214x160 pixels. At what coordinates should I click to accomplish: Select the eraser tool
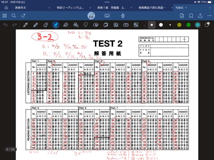45,25
